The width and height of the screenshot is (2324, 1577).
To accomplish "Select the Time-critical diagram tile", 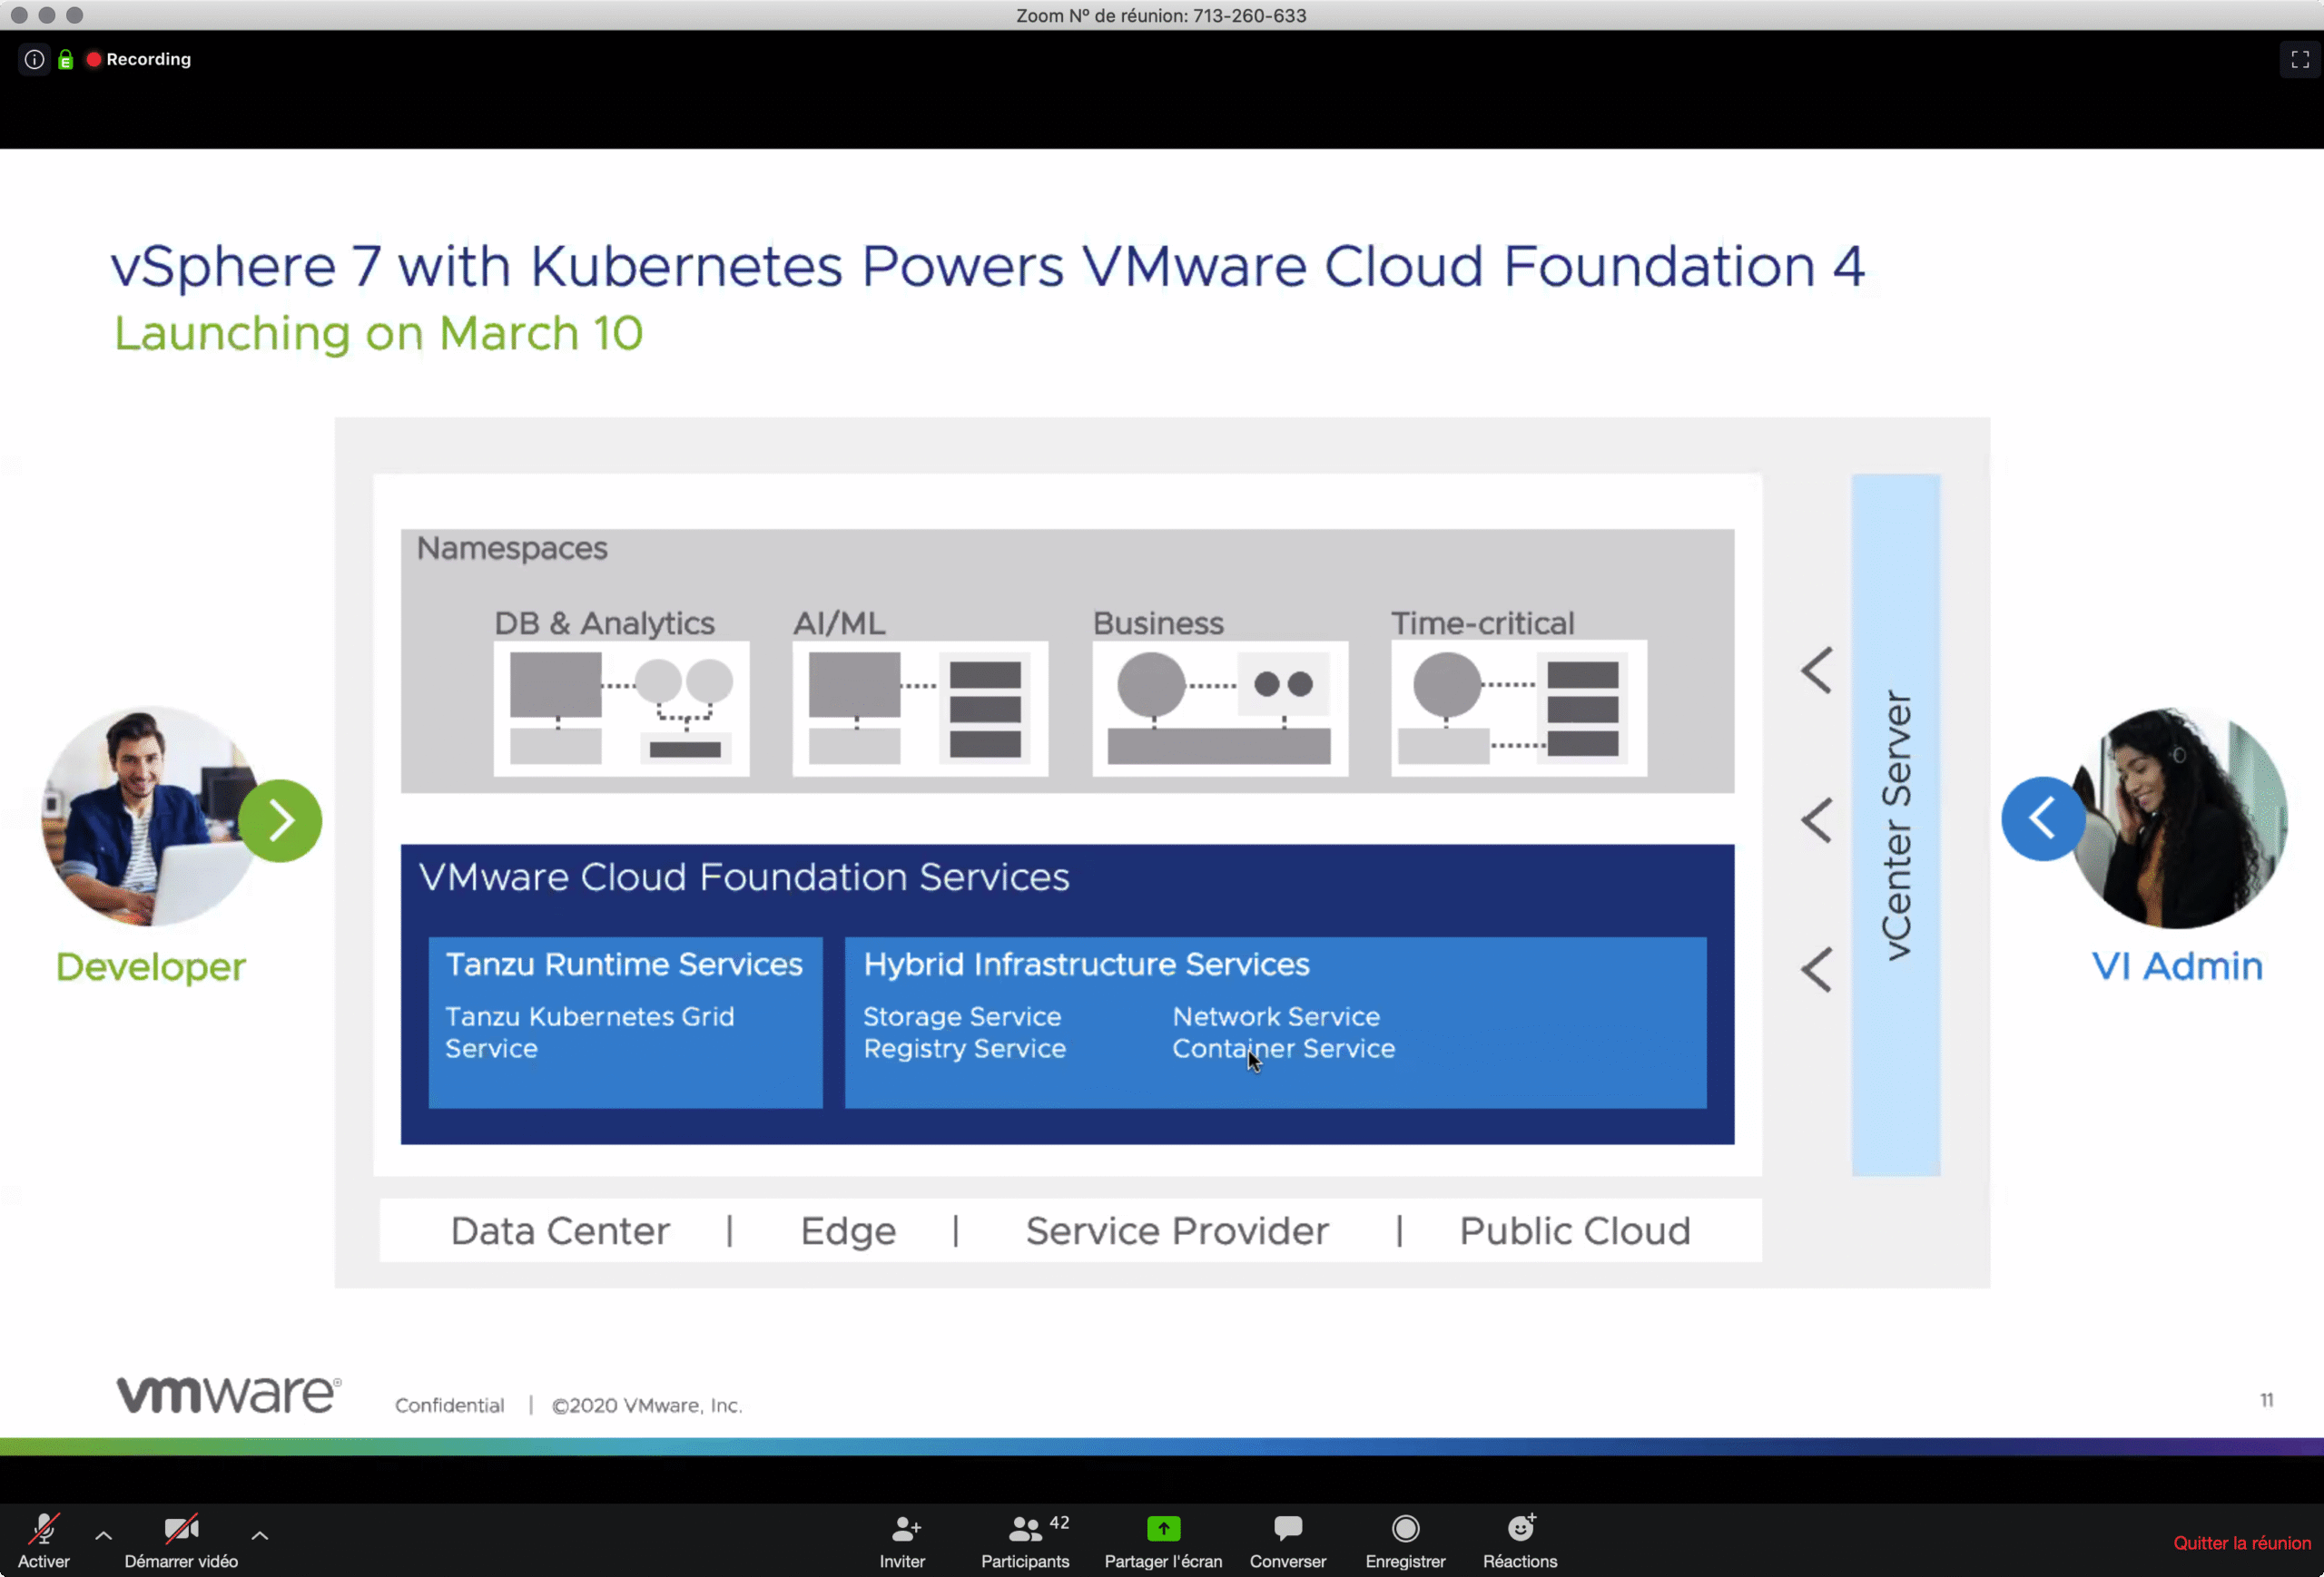I will [x=1519, y=709].
